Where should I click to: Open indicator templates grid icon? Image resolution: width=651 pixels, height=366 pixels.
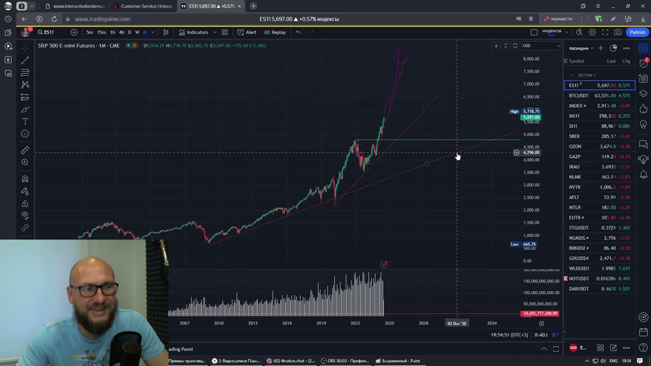coord(225,32)
